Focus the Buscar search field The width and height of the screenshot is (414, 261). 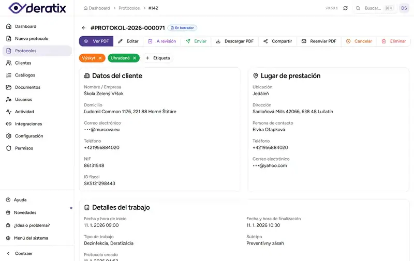tap(373, 8)
